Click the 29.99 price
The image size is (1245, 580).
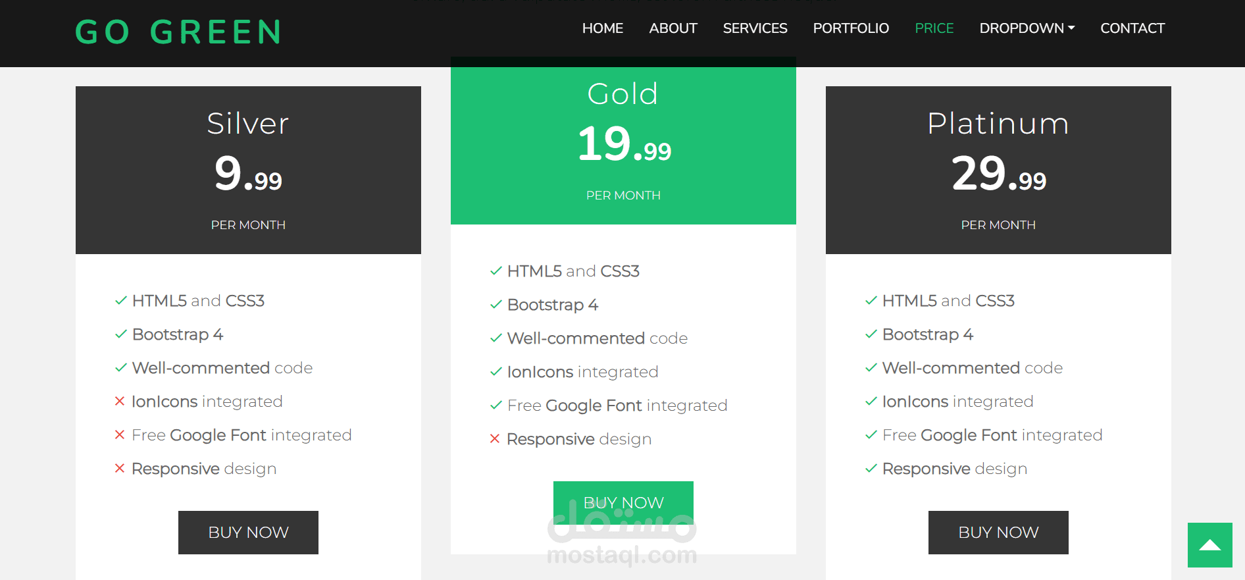pos(999,174)
